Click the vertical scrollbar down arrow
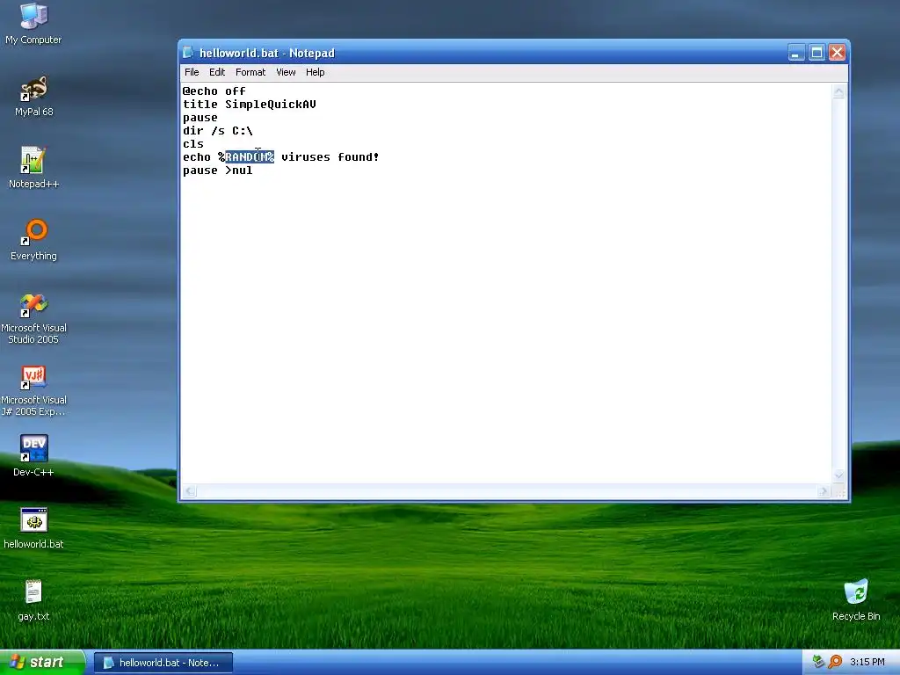900x675 pixels. 838,475
